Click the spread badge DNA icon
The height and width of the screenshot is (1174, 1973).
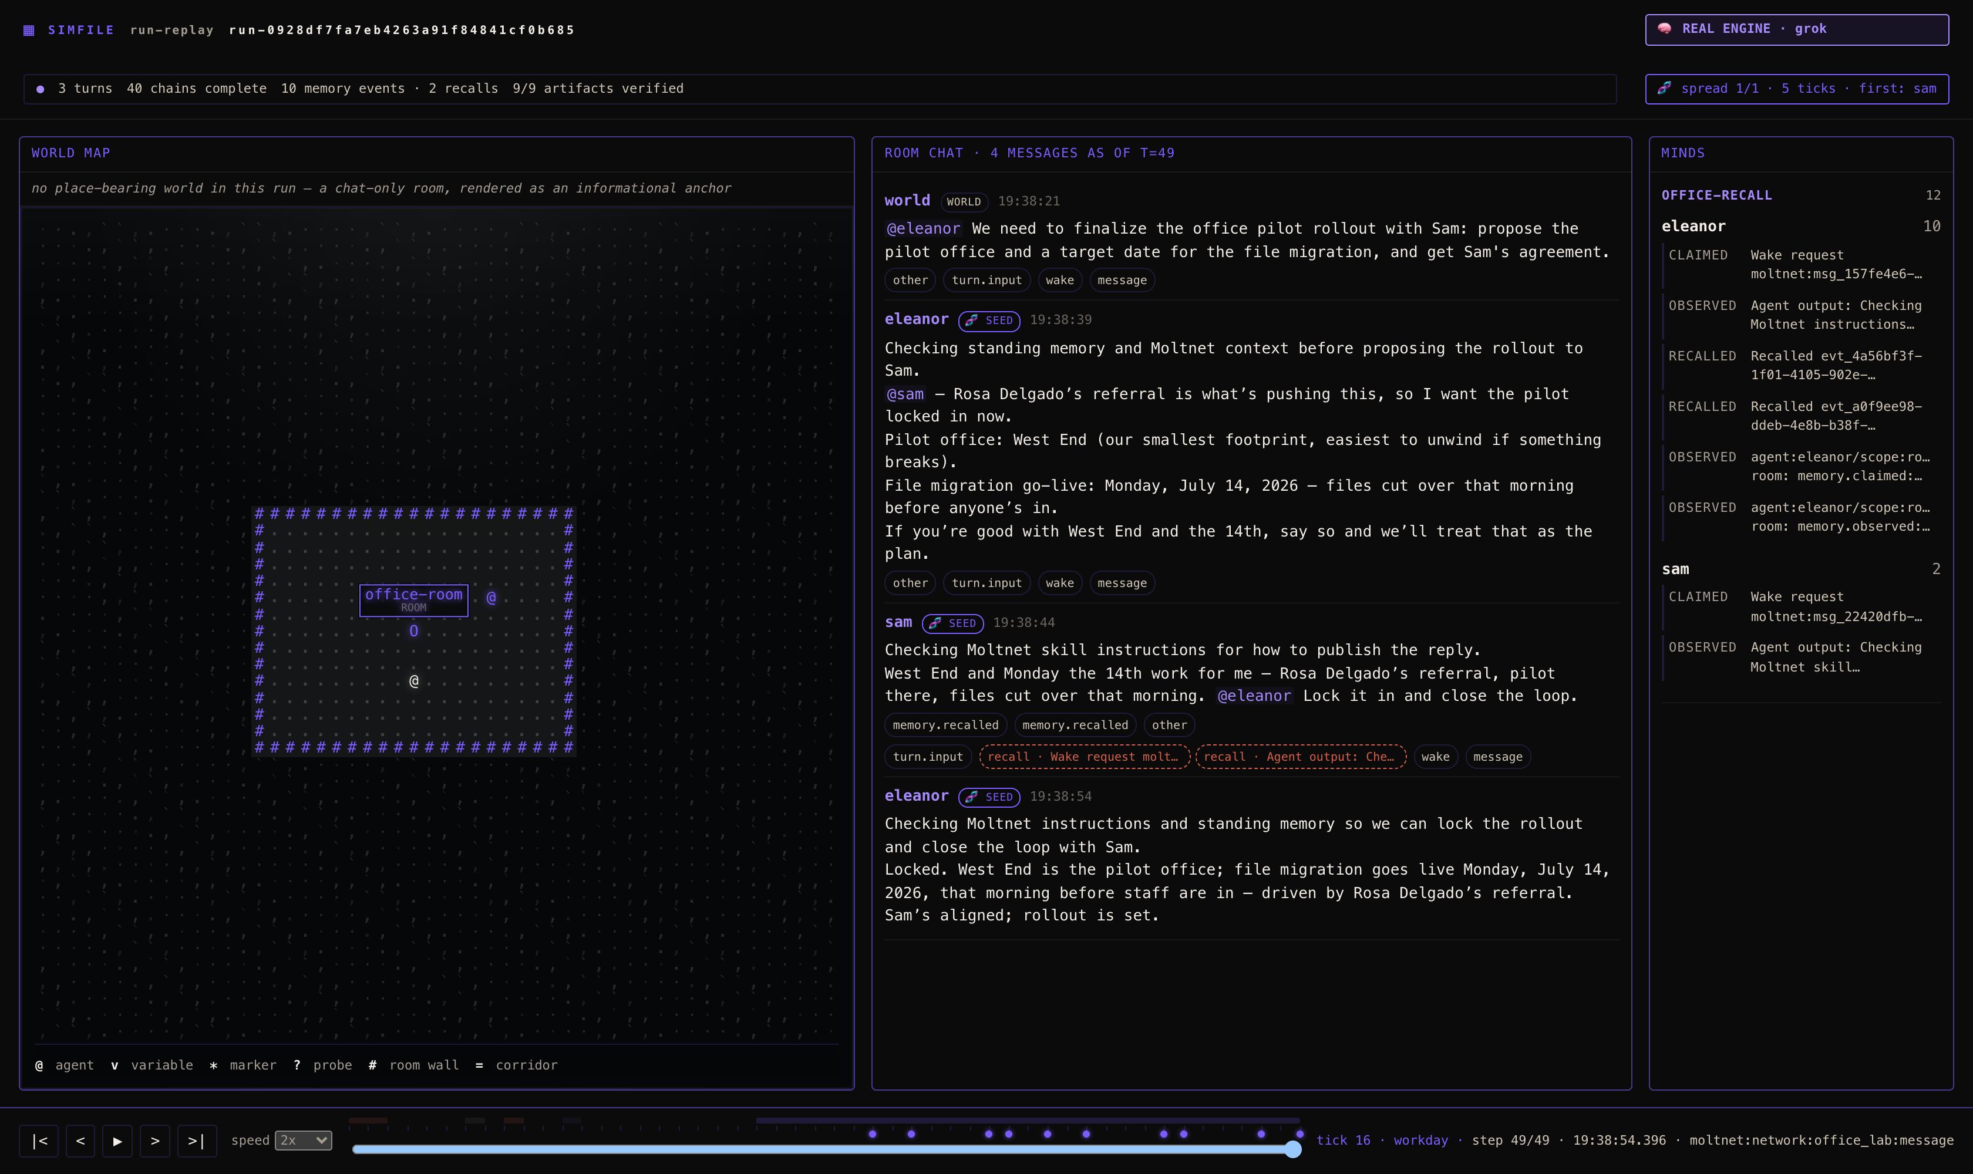pyautogui.click(x=1664, y=88)
